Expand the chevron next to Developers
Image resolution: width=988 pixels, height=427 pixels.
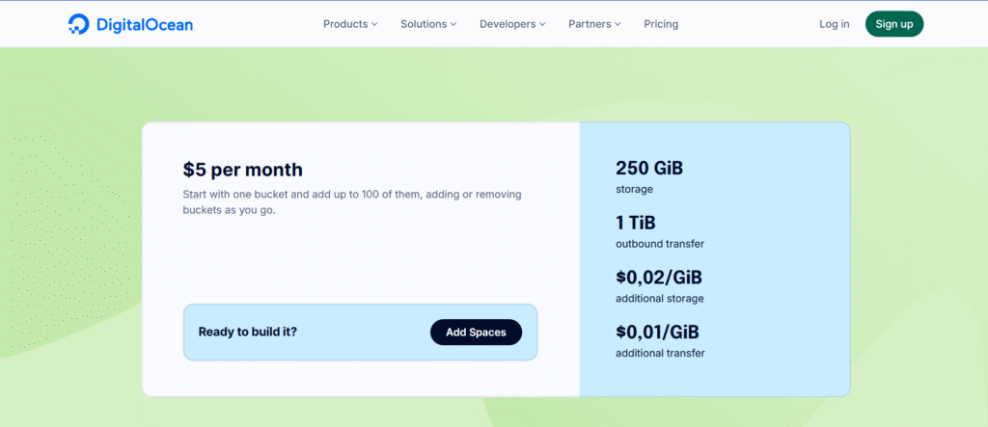pos(542,24)
